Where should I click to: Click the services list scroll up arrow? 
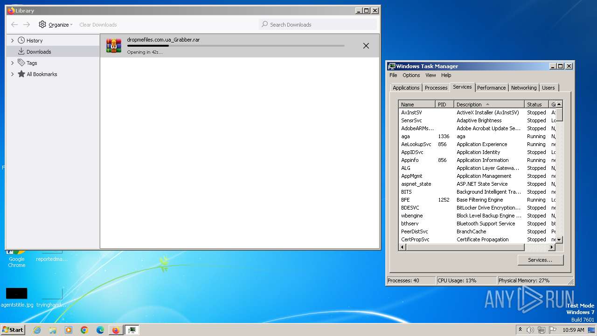pyautogui.click(x=559, y=104)
